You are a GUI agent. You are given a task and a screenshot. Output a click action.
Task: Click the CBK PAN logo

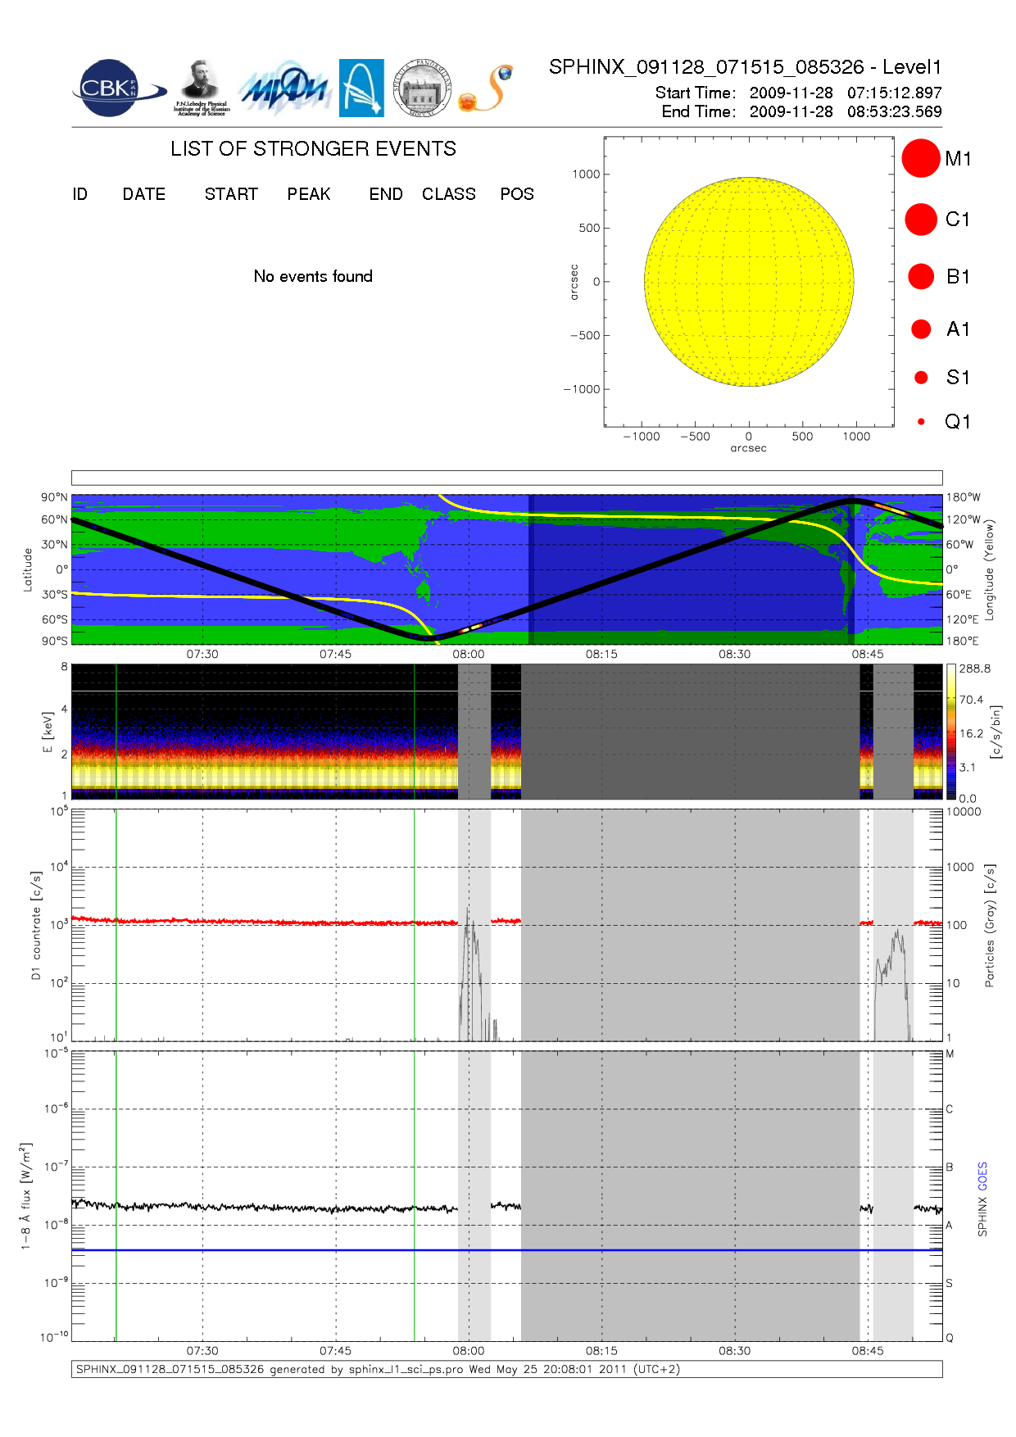pos(117,88)
